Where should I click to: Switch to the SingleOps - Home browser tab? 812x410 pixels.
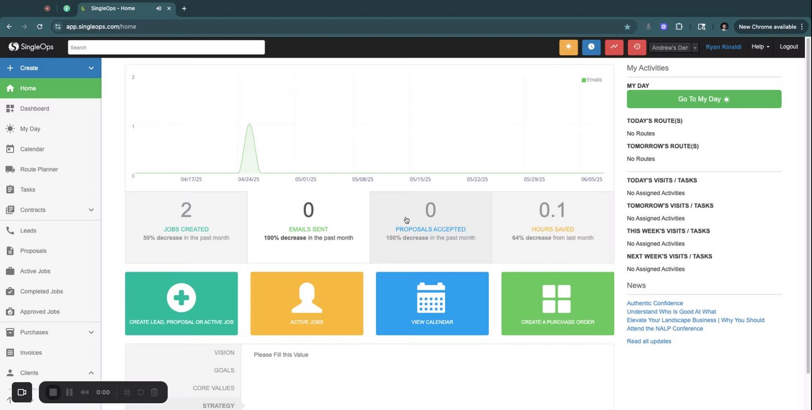click(x=125, y=9)
